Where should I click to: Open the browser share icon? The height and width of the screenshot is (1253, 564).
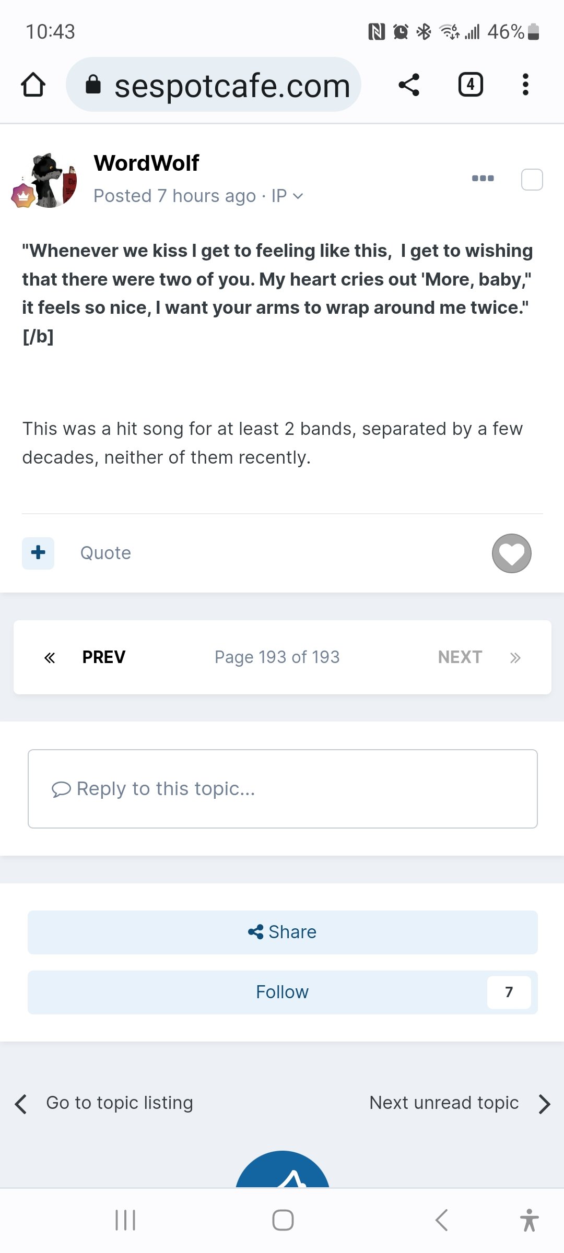click(x=409, y=85)
